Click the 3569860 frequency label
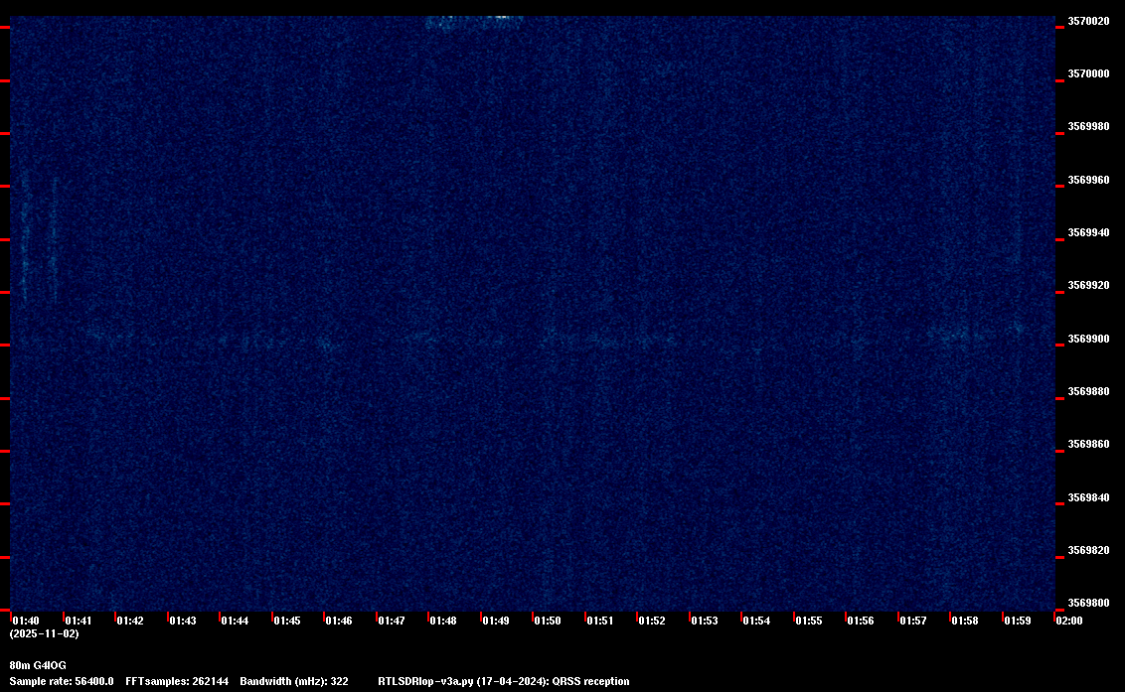Image resolution: width=1125 pixels, height=692 pixels. pyautogui.click(x=1088, y=444)
